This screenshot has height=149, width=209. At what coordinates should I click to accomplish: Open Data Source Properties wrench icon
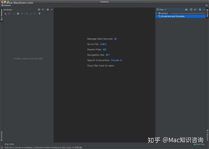(18, 14)
